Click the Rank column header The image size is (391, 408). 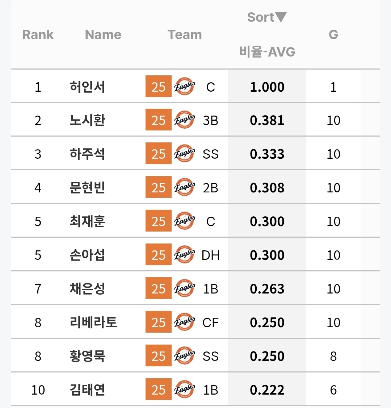[x=38, y=35]
